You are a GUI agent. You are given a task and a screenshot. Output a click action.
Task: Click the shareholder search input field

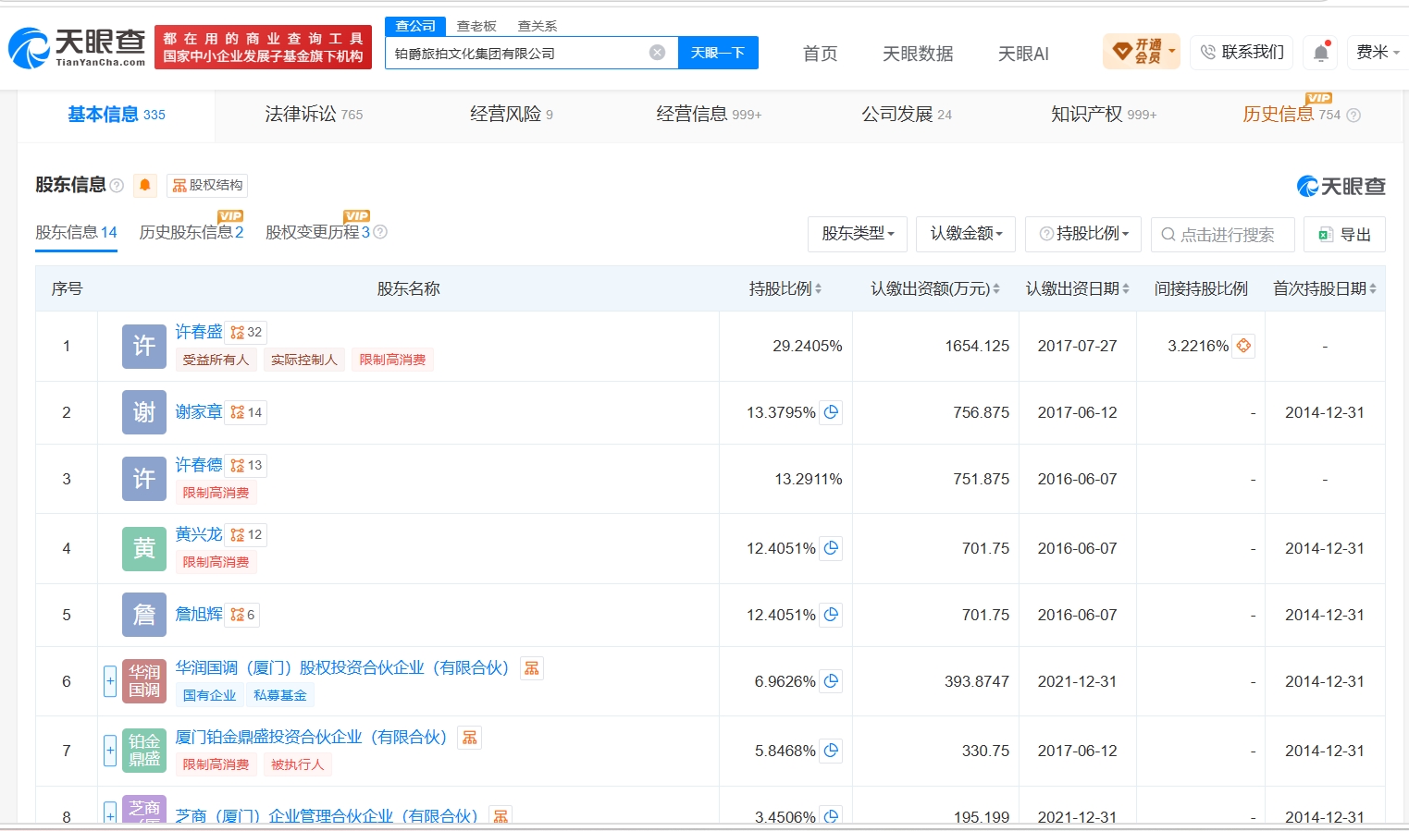[x=1222, y=234]
